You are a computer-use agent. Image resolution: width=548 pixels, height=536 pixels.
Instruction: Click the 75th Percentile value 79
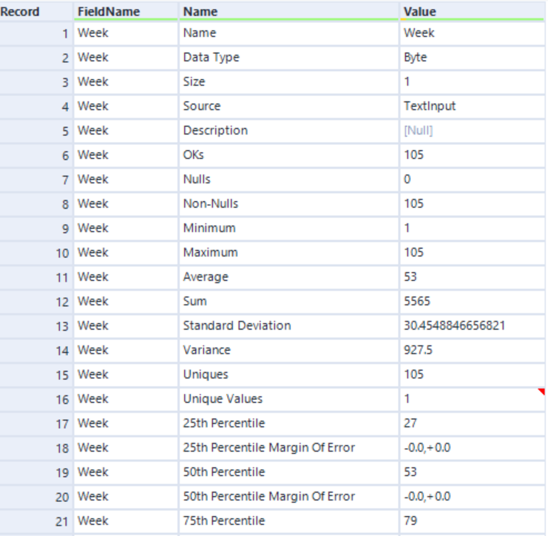click(x=410, y=520)
